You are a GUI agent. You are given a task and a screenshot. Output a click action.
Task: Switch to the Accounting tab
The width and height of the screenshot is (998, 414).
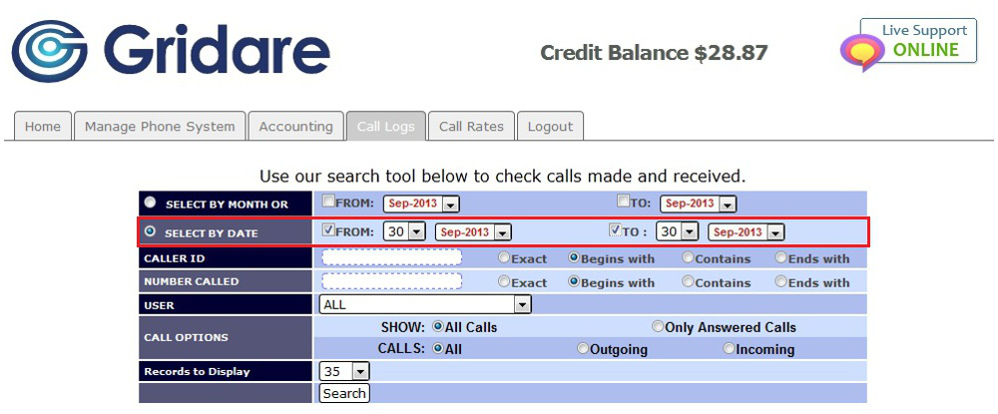[295, 127]
